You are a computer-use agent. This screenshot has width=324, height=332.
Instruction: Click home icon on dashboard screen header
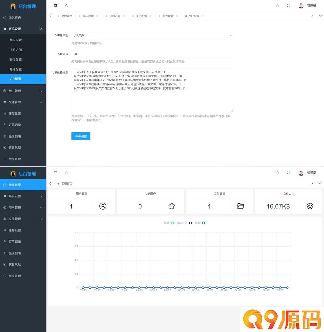coord(277,173)
